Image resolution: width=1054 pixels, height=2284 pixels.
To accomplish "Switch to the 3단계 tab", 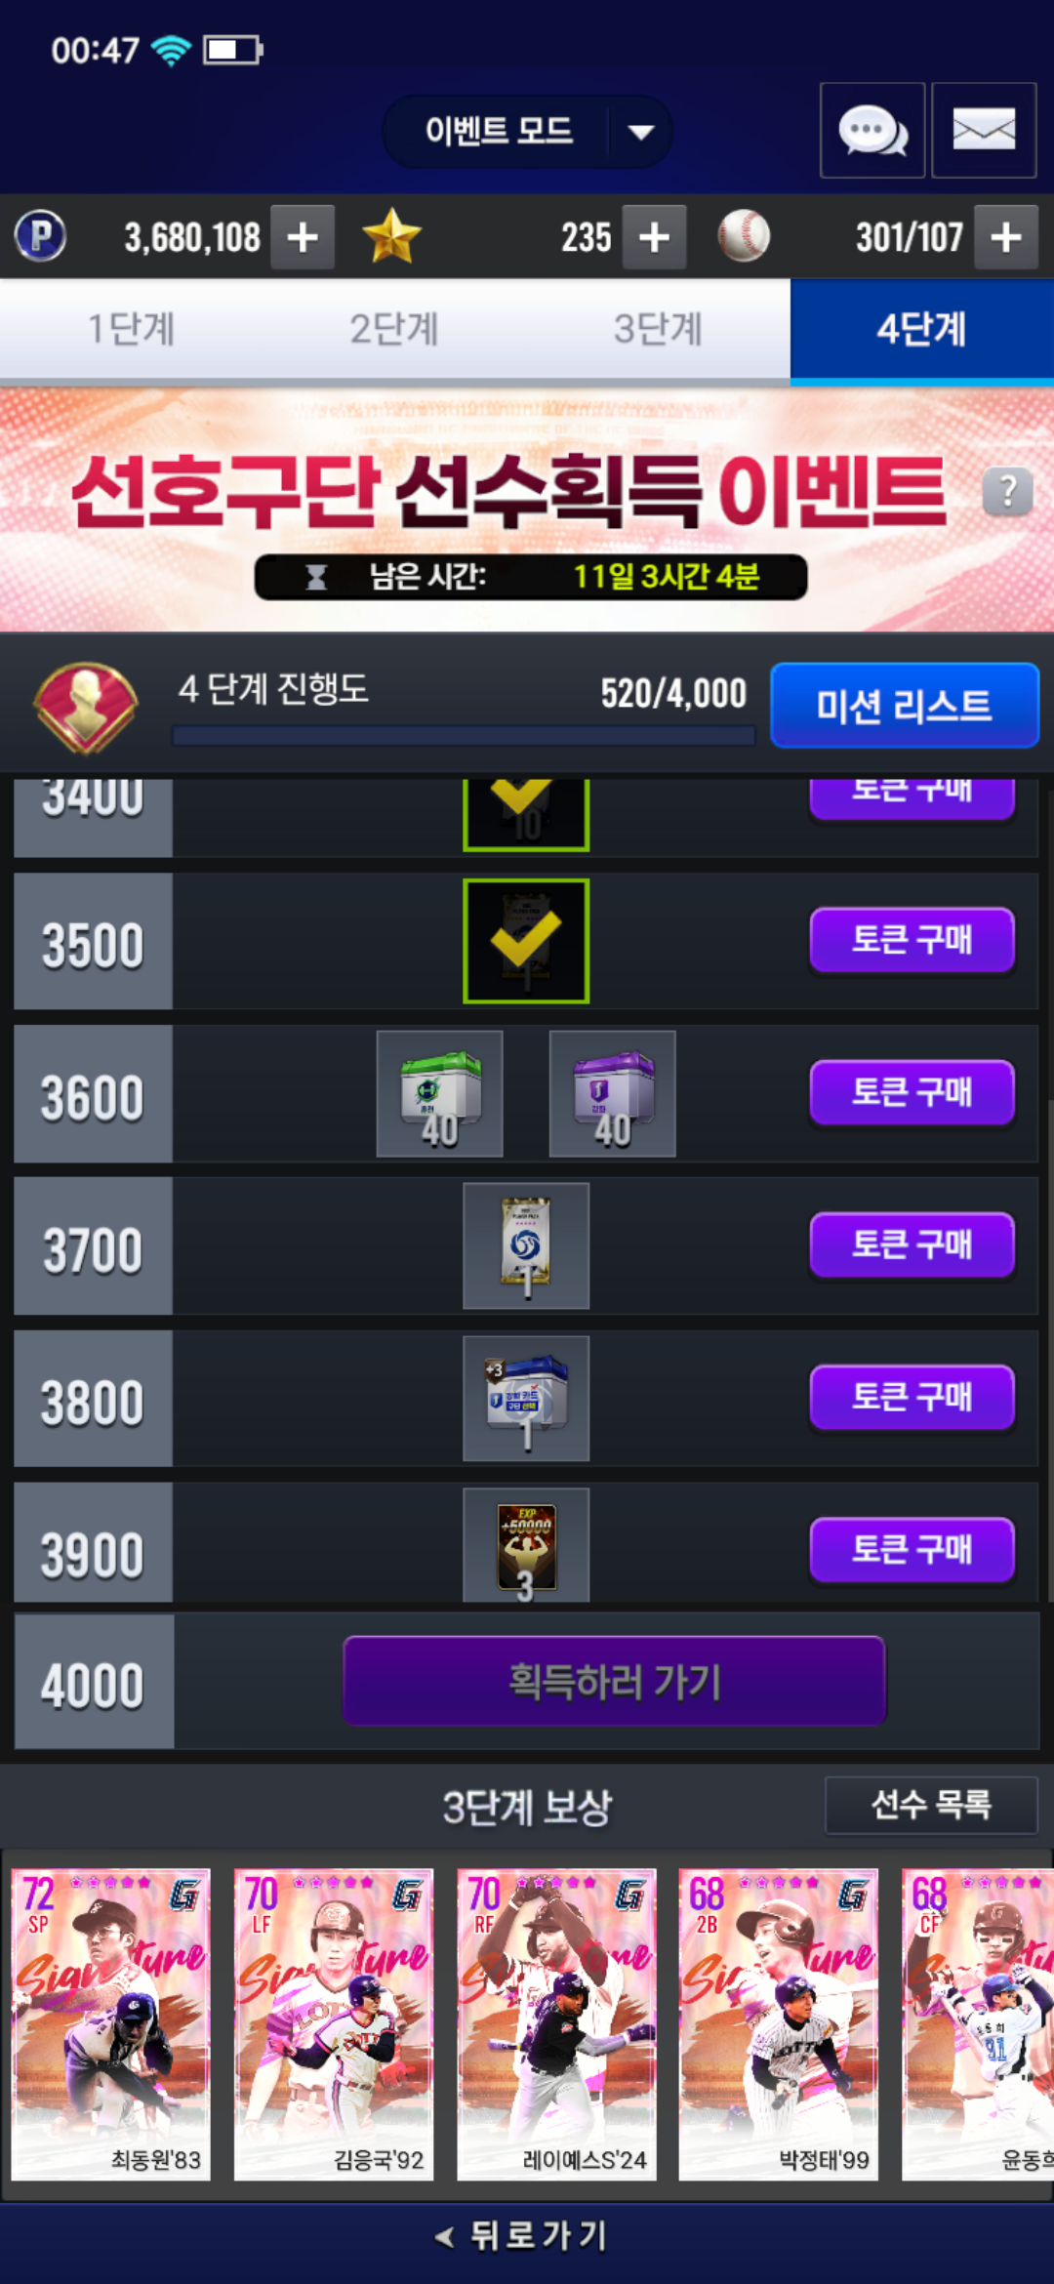I will coord(659,329).
